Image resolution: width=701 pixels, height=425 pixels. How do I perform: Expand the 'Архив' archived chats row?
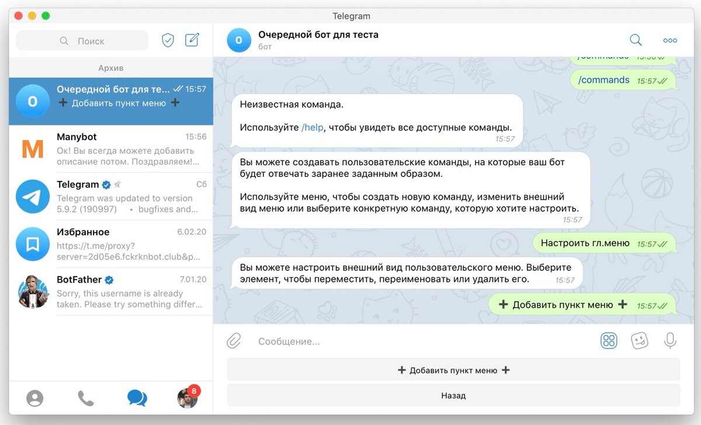click(111, 68)
